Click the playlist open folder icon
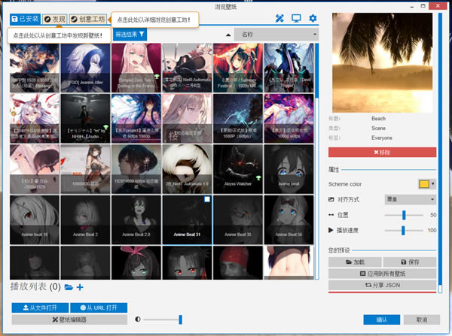 pyautogui.click(x=69, y=287)
